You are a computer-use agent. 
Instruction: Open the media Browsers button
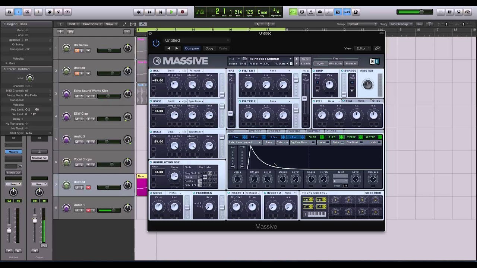point(468,12)
